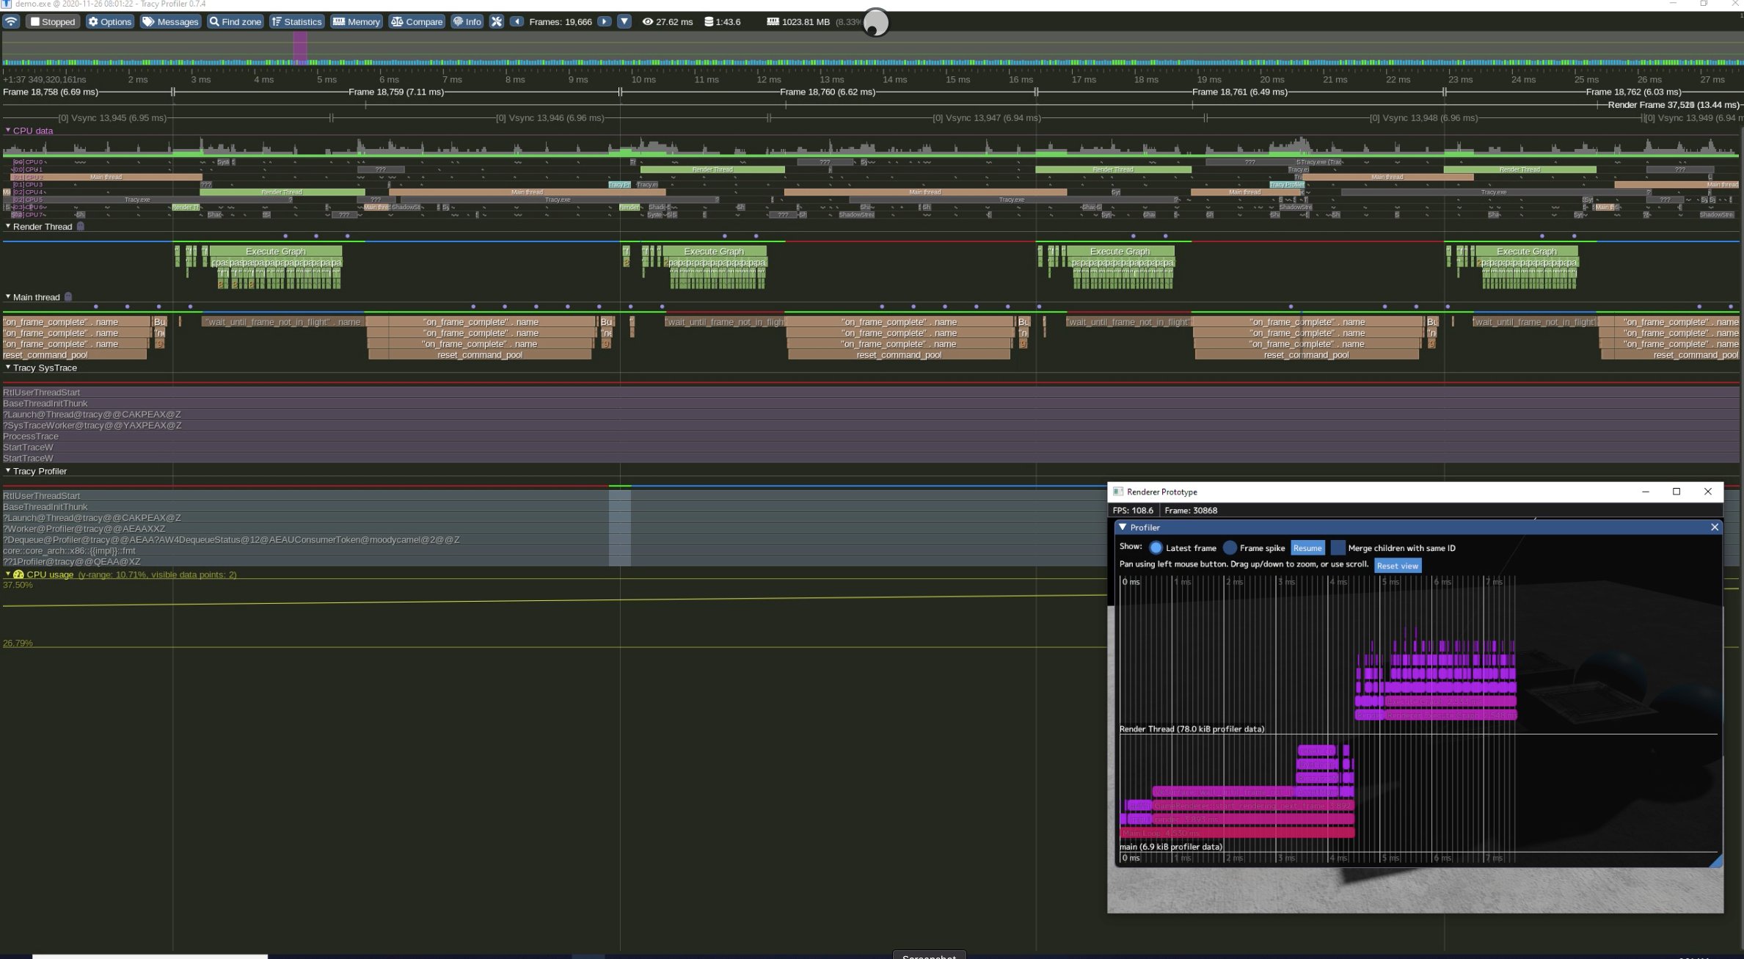Enable Merge children with same ID
The width and height of the screenshot is (1744, 959).
pos(1338,547)
